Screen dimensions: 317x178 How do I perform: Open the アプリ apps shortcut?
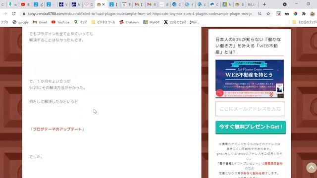tap(4, 22)
